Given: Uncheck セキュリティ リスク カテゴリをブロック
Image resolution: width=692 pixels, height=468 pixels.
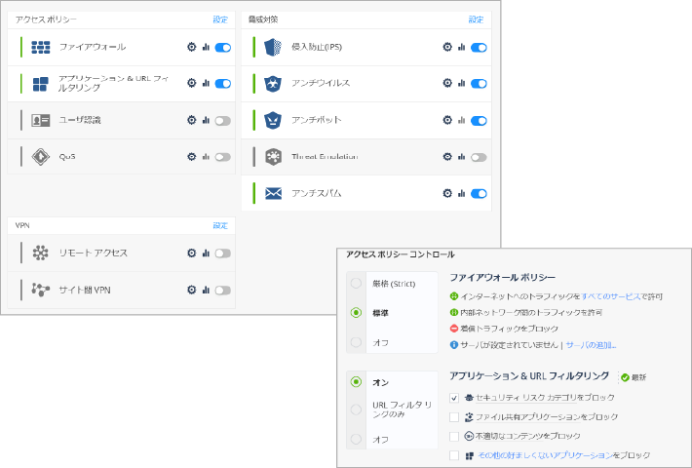Looking at the screenshot, I should tap(454, 398).
